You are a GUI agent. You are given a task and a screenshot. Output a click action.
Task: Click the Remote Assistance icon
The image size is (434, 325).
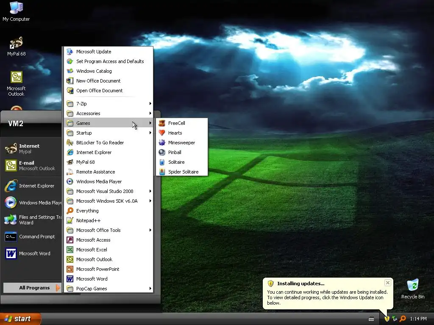(x=70, y=172)
